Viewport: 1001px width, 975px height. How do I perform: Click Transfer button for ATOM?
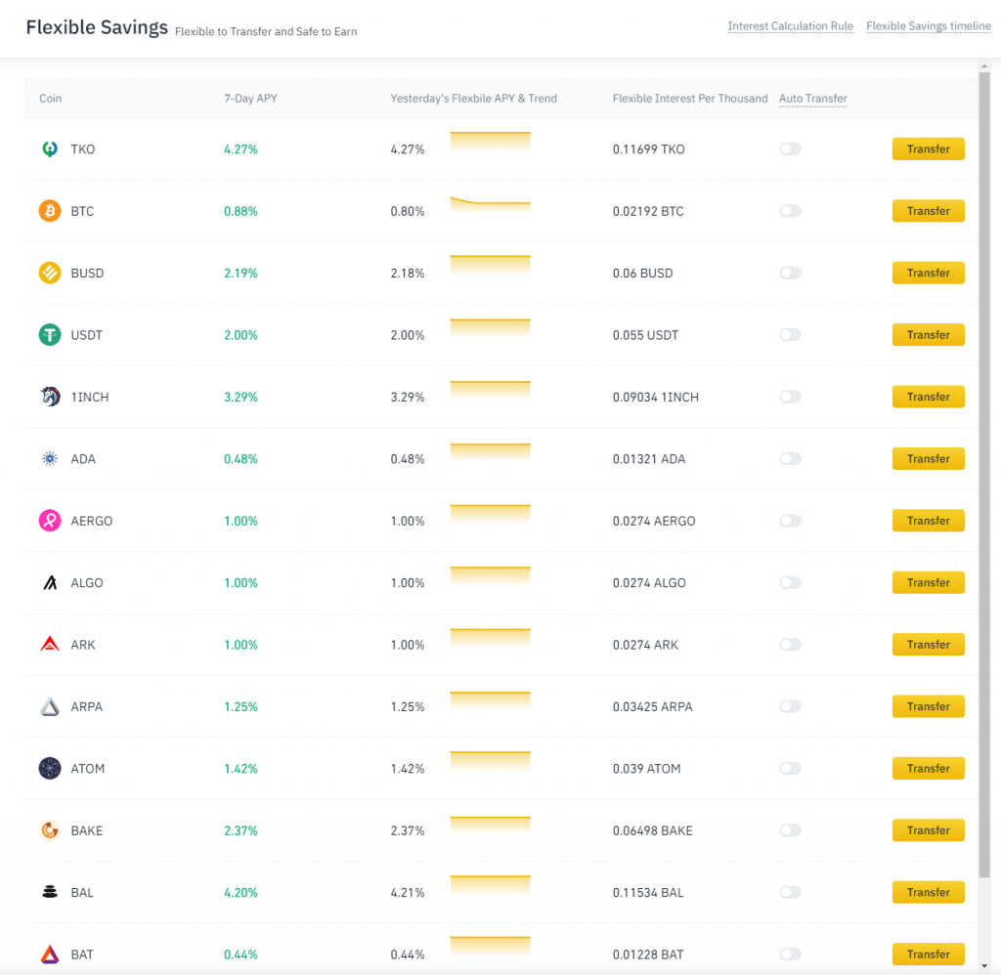pos(929,768)
